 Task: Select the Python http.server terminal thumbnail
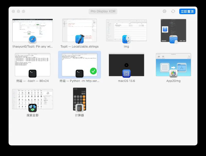(80, 65)
